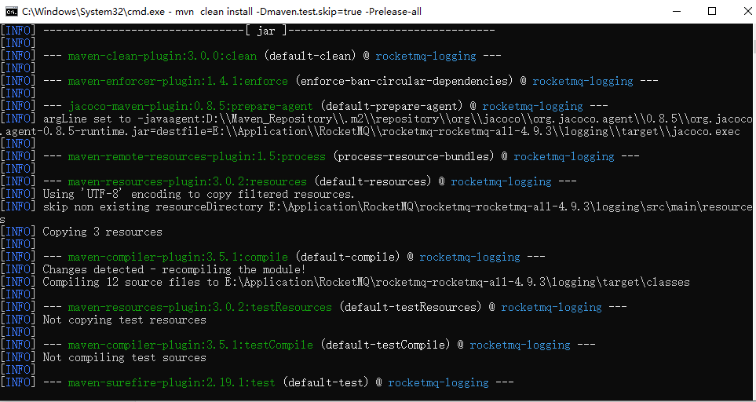
Task: Click the 'Using UTF-8 encoding' log line
Action: (x=198, y=194)
